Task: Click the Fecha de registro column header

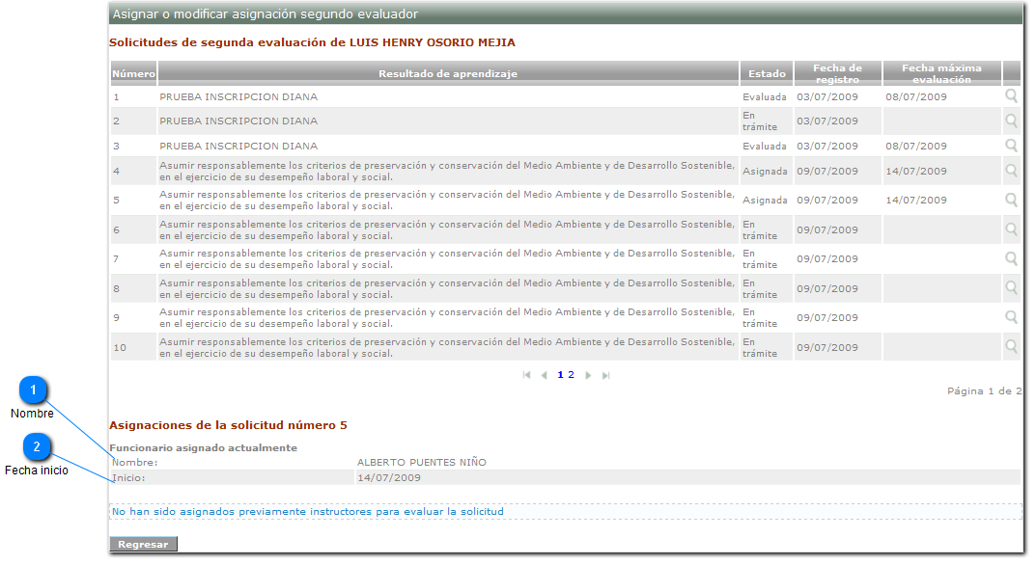Action: tap(838, 73)
